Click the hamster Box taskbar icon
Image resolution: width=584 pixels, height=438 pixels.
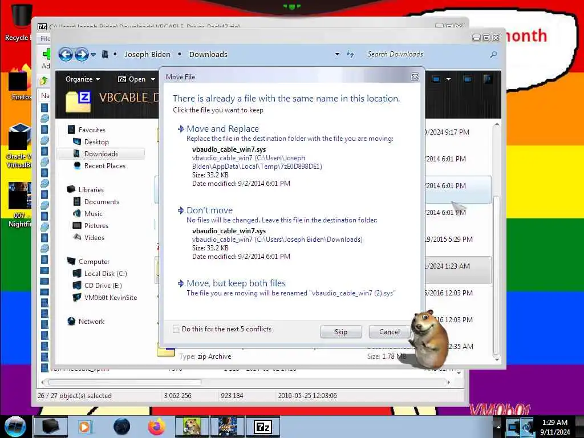pos(192,427)
